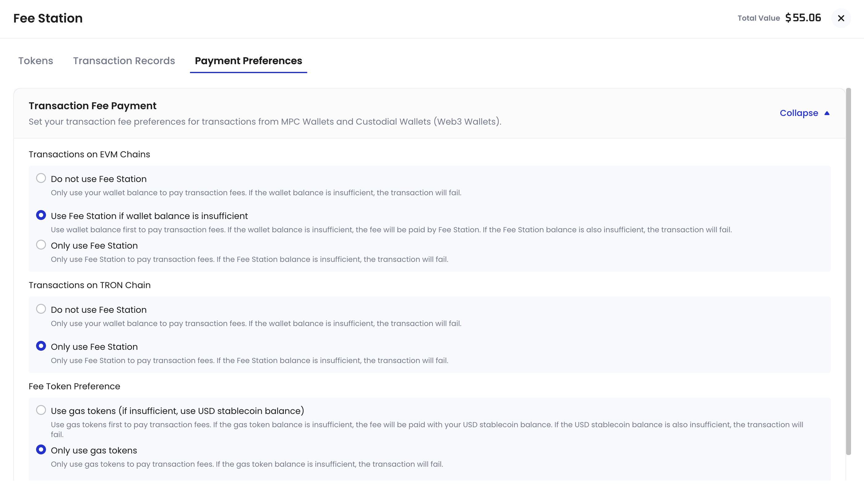The width and height of the screenshot is (864, 488).
Task: Select TRON 'Do not use Fee Station' radio
Action: 41,309
